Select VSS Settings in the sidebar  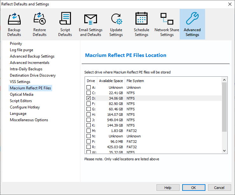(20, 82)
